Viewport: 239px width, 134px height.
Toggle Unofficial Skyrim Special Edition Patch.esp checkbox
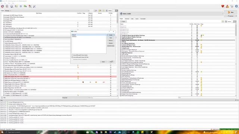click(x=121, y=35)
